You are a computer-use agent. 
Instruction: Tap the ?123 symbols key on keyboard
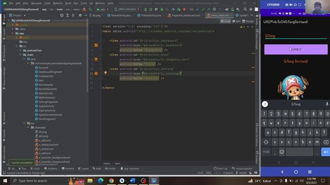[266, 152]
